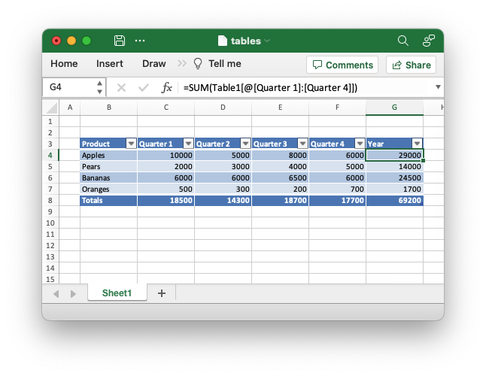The width and height of the screenshot is (486, 376).
Task: Open the share/collaborate people icon
Action: [x=428, y=41]
